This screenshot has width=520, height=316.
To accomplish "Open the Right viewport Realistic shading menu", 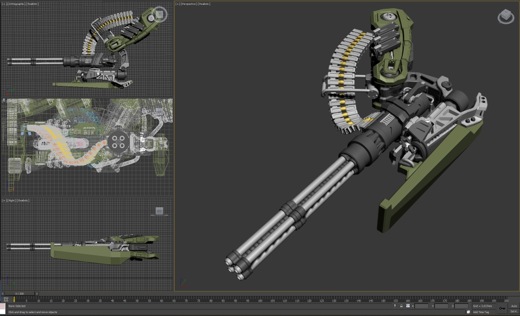I will click(x=24, y=200).
